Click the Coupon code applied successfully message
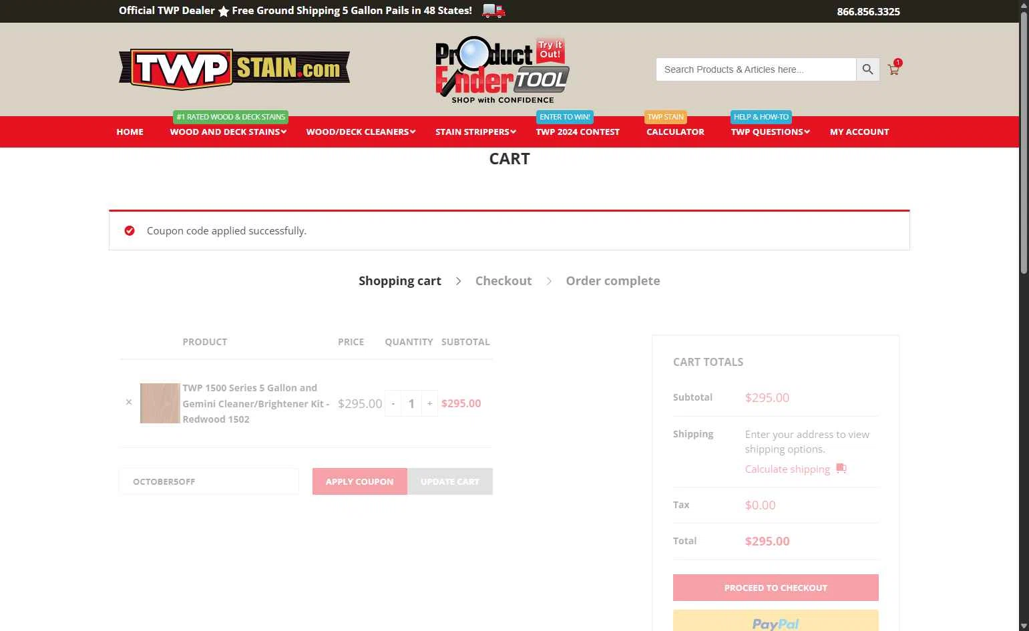 (x=226, y=230)
